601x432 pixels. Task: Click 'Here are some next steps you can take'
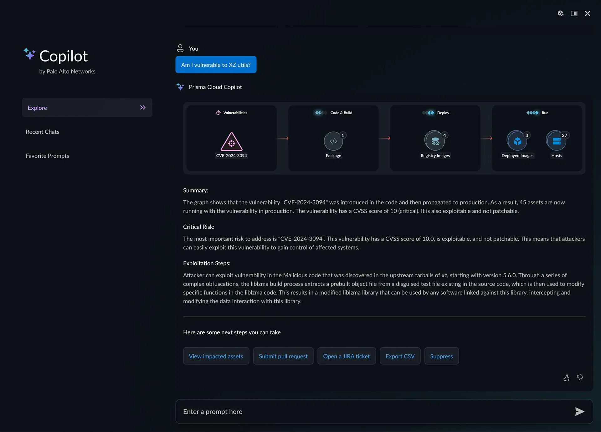232,332
